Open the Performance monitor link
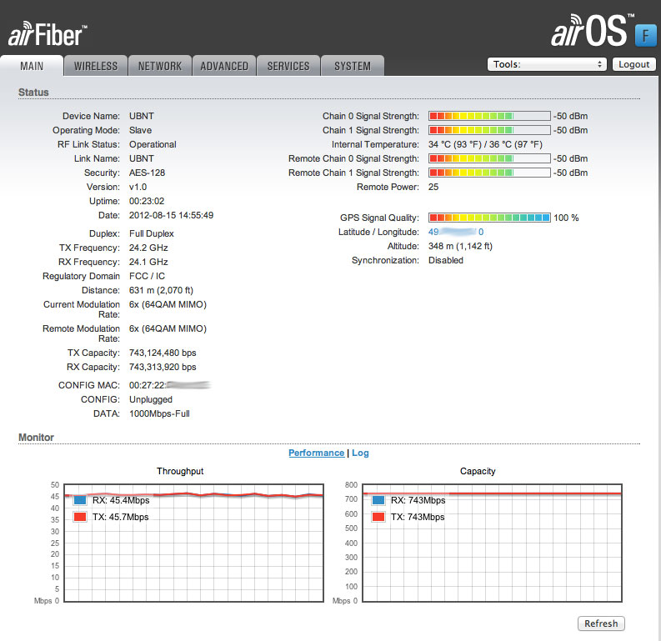Viewport: 661px width, 641px height. click(x=316, y=453)
